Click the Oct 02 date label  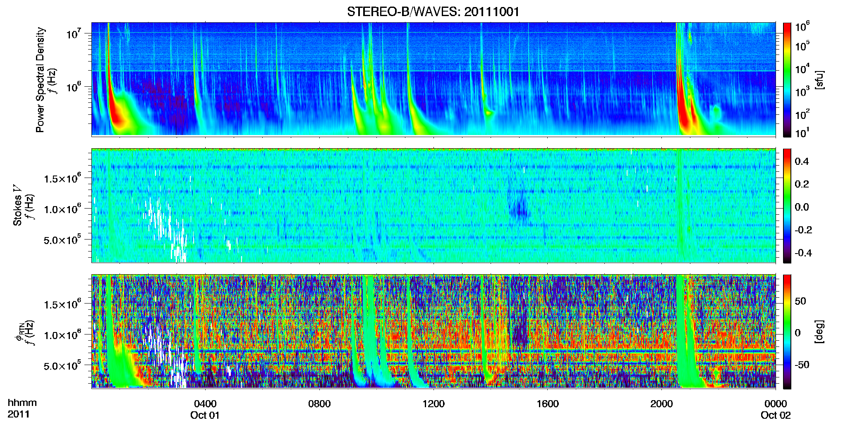tap(776, 415)
